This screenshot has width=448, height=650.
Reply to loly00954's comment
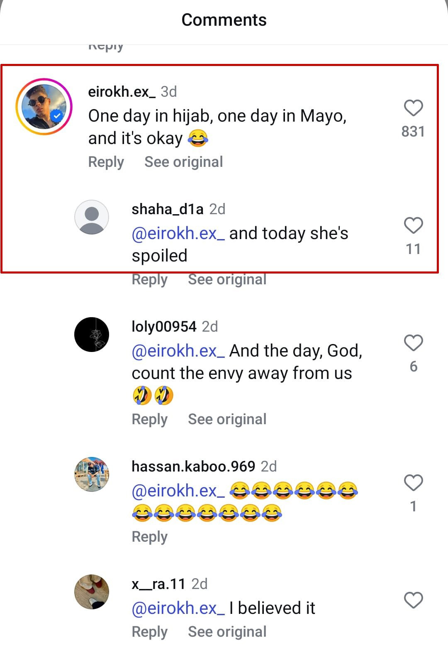[149, 419]
